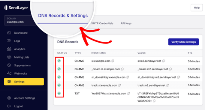Copy hostname track.sl.example.com
The image size is (205, 110).
pyautogui.click(x=120, y=85)
